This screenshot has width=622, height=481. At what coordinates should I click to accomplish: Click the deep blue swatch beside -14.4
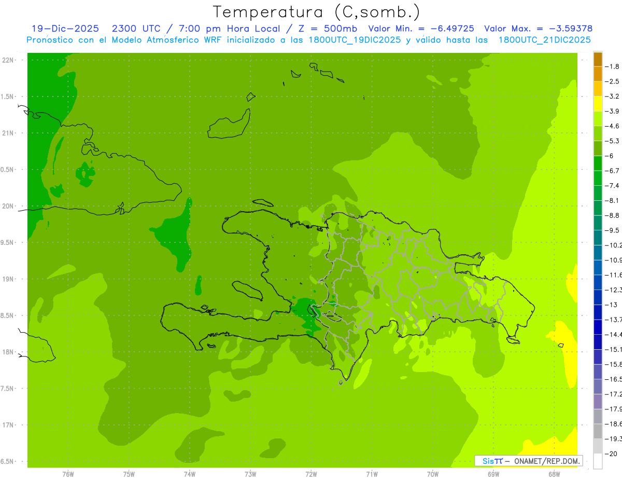click(x=598, y=327)
